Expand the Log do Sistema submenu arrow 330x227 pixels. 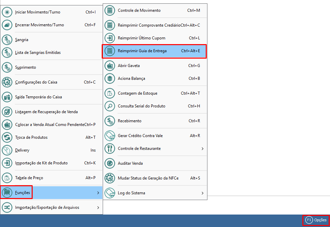pyautogui.click(x=202, y=193)
